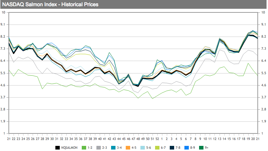Click the left axis label 4.6
Viewport: 268px width, 151px height.
pos(3,85)
